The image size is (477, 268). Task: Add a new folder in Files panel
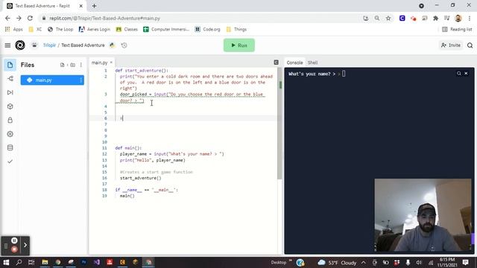pyautogui.click(x=73, y=65)
